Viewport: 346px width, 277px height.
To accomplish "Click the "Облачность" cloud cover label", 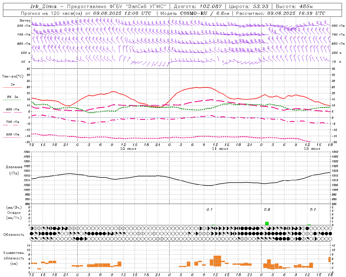I will 14,235.
